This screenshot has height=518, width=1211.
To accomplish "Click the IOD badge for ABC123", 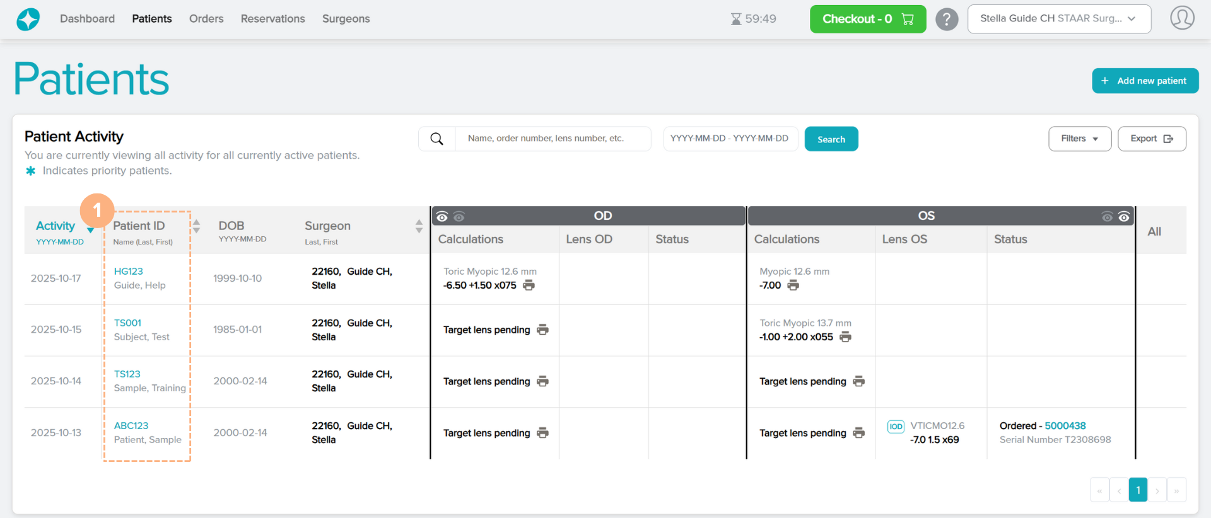I will pyautogui.click(x=896, y=427).
